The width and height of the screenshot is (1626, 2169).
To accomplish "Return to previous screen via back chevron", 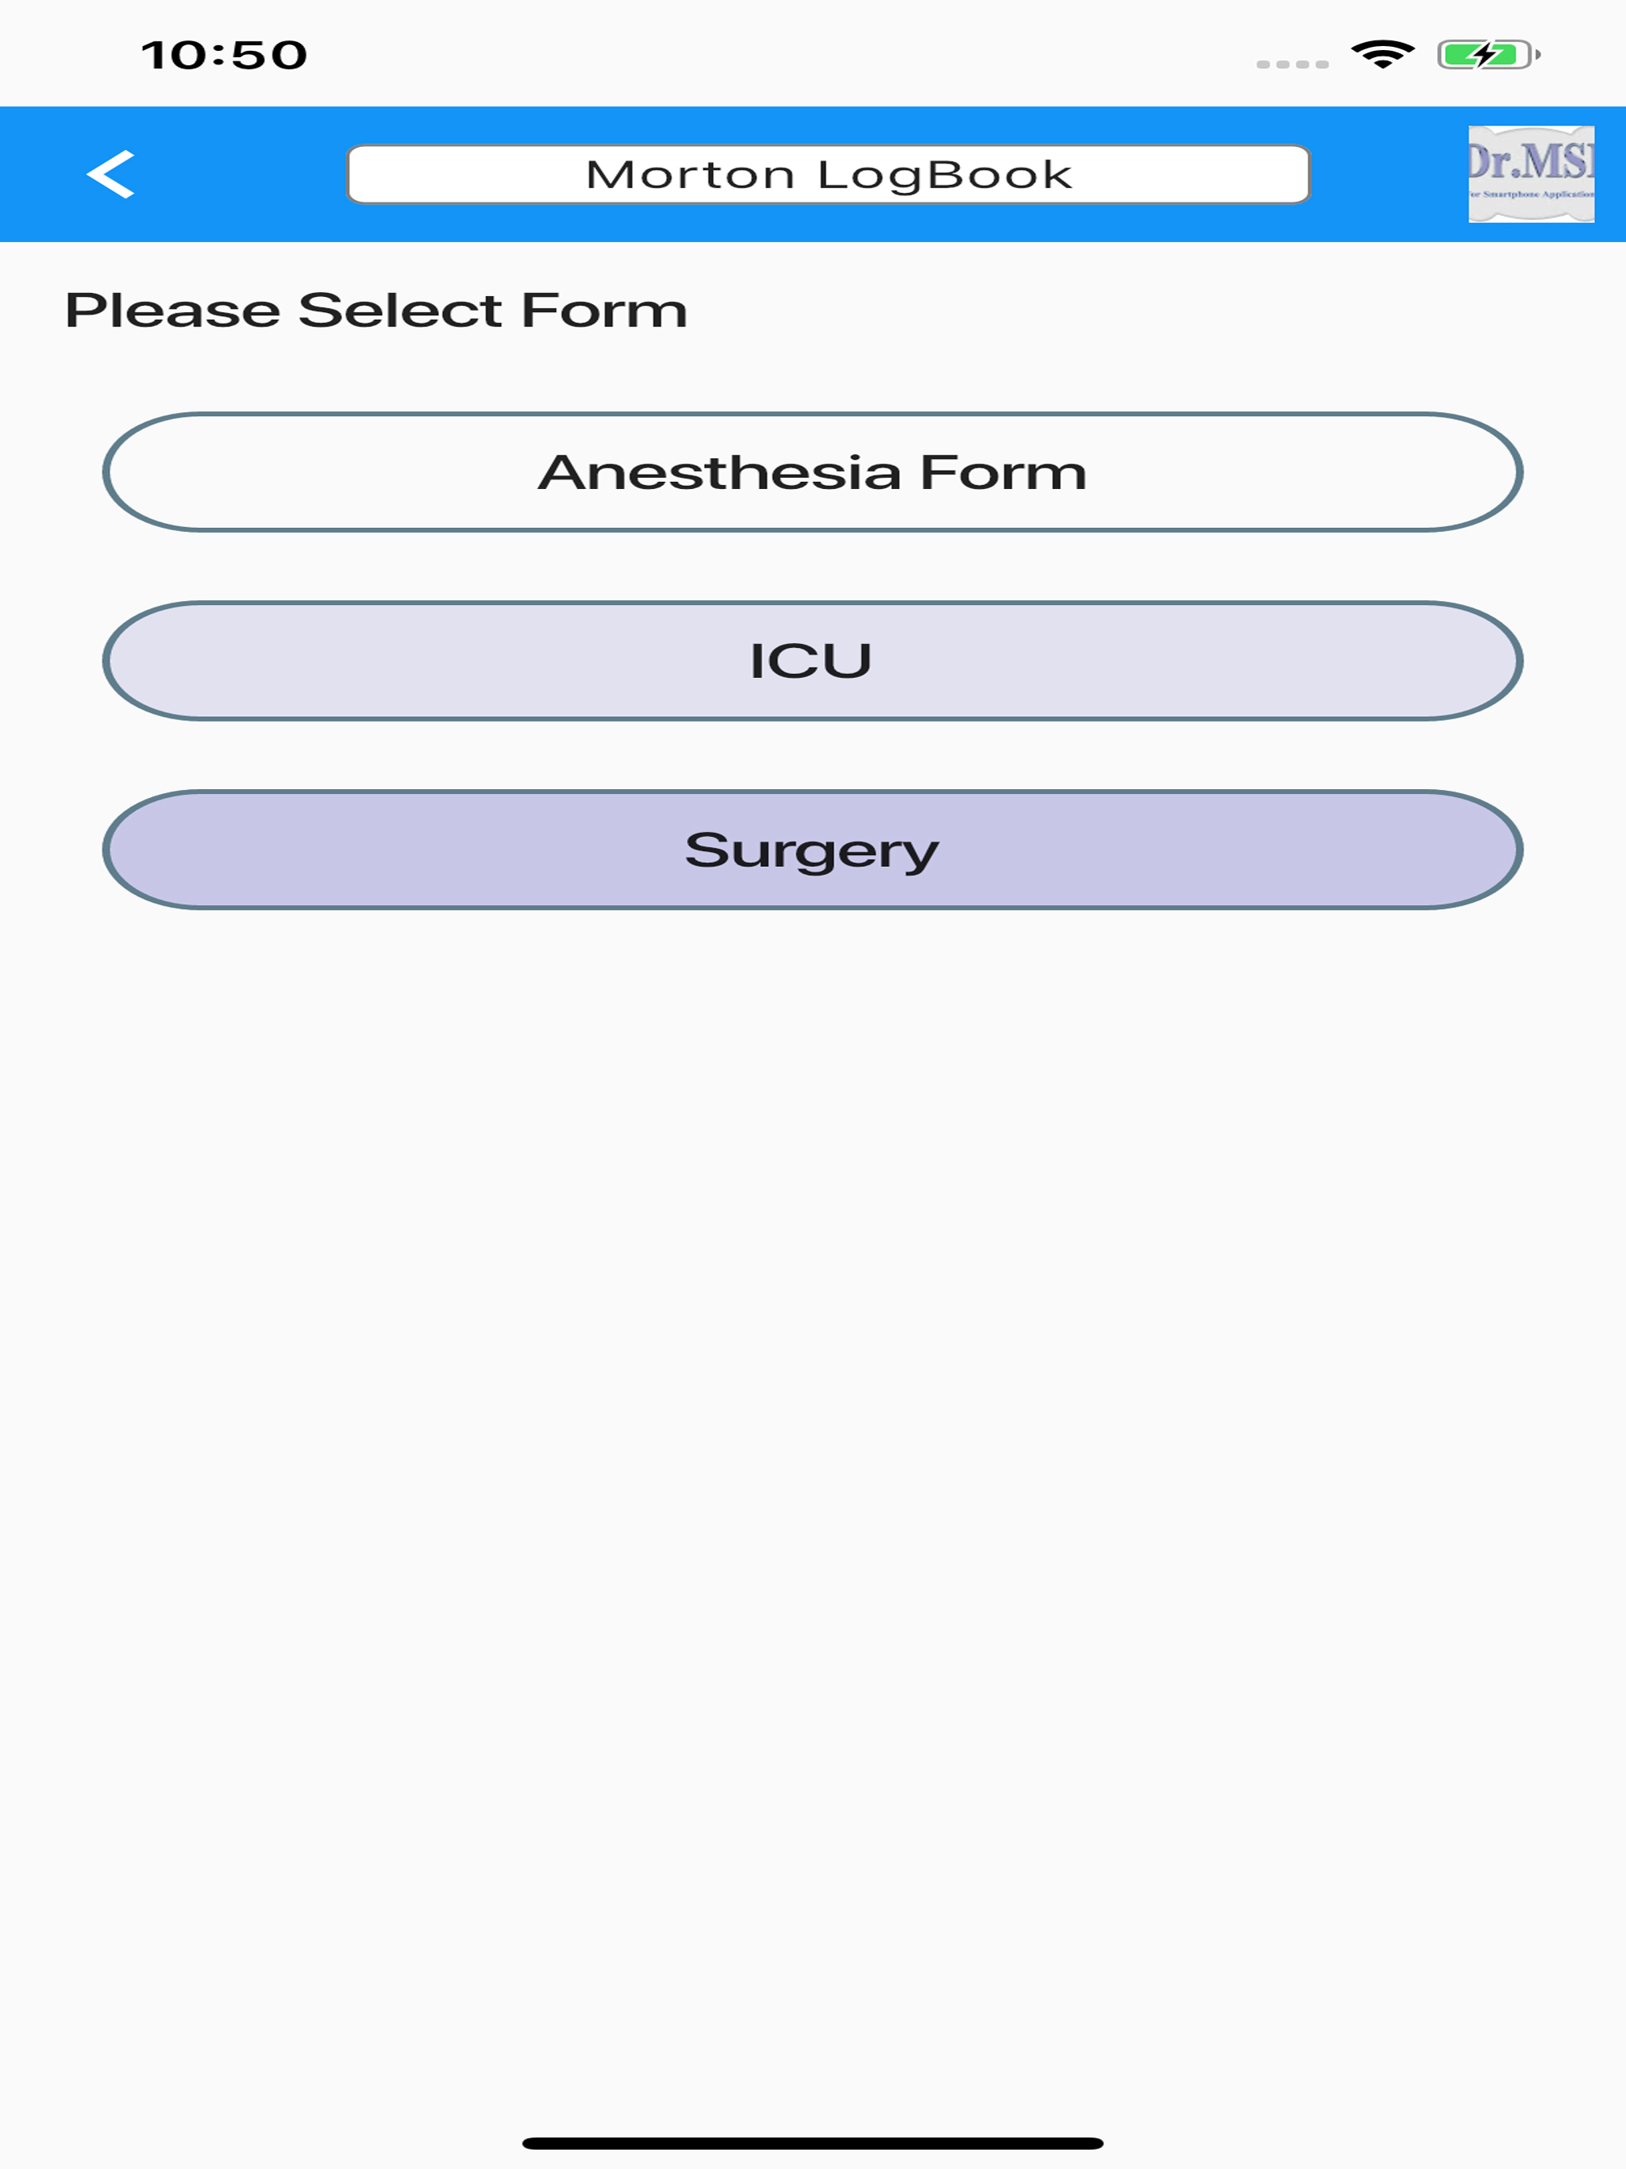I will pos(111,175).
